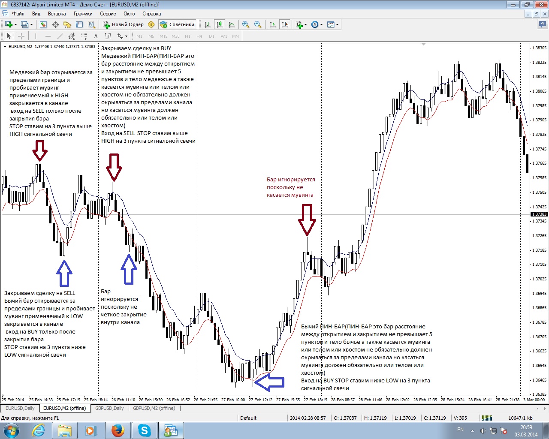Viewport: 549px width, 439px height.
Task: Select the Crosshair tool
Action: point(21,36)
